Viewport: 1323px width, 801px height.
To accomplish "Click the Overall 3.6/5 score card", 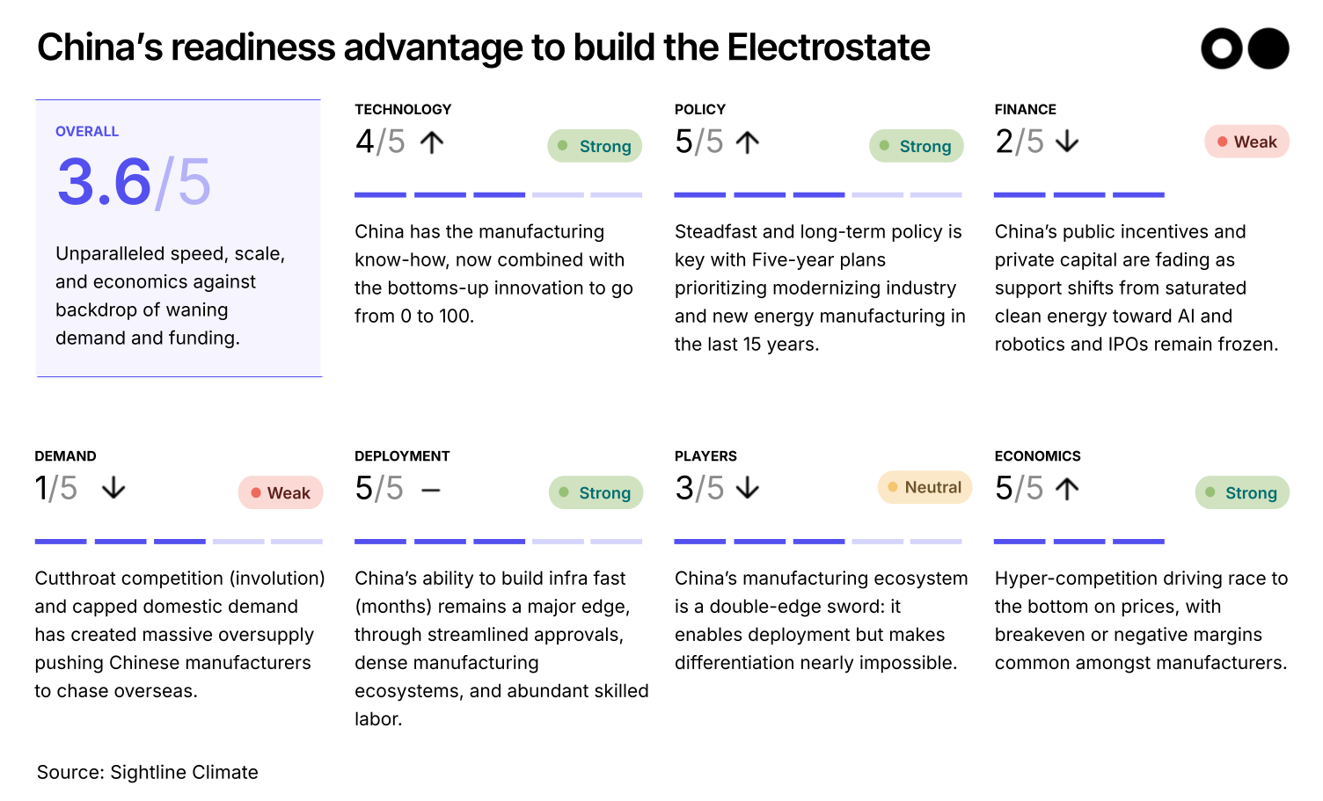I will 179,238.
